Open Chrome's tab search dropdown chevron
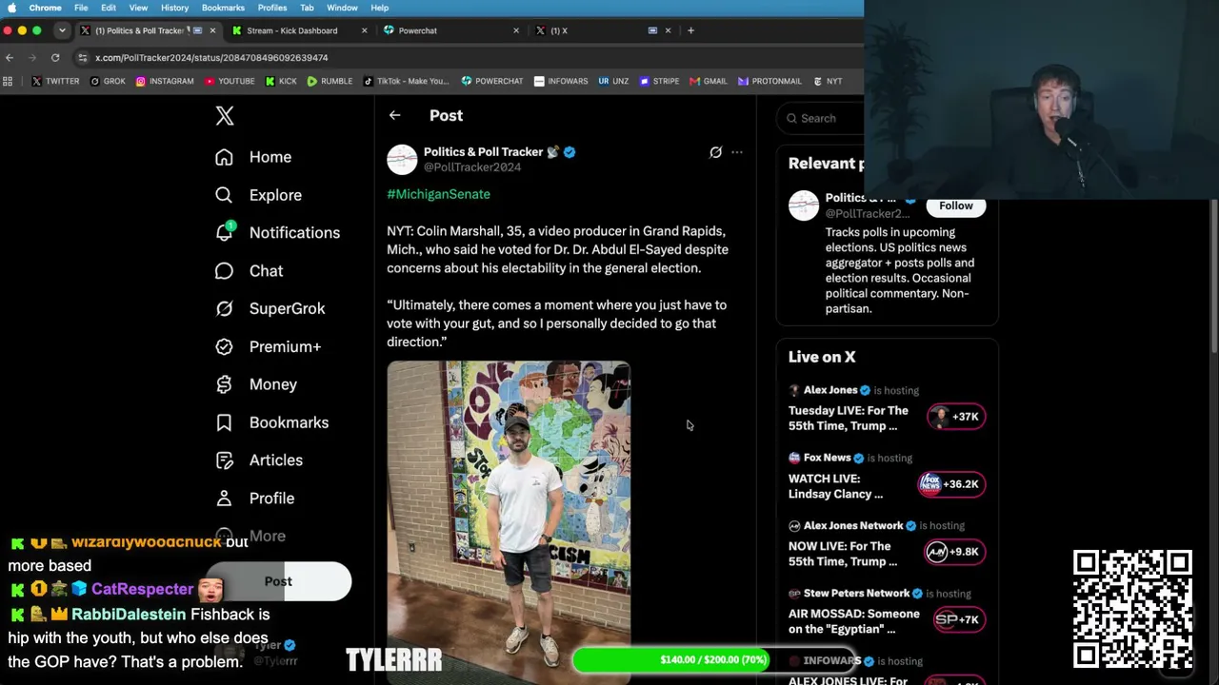The image size is (1219, 685). coord(62,30)
